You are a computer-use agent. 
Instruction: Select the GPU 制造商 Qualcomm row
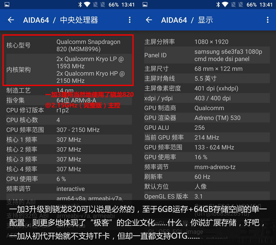point(207,108)
